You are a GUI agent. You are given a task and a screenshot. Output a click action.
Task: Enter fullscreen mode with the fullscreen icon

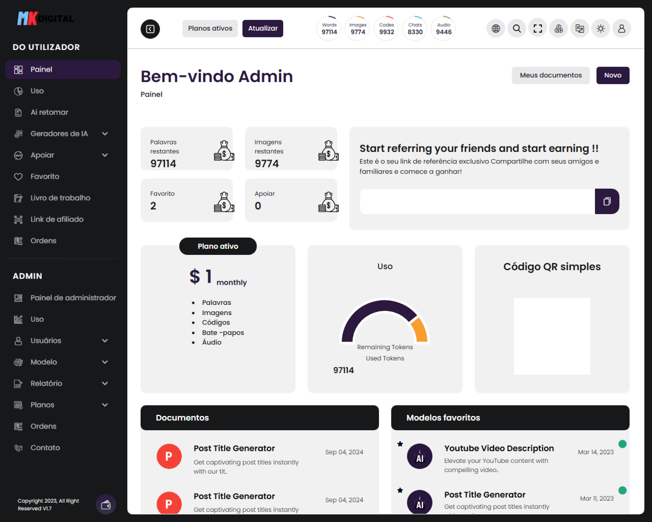[x=538, y=29]
